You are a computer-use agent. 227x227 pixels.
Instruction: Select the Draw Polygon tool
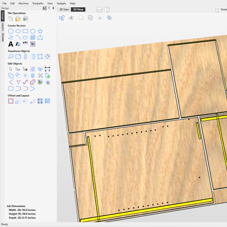point(32,31)
